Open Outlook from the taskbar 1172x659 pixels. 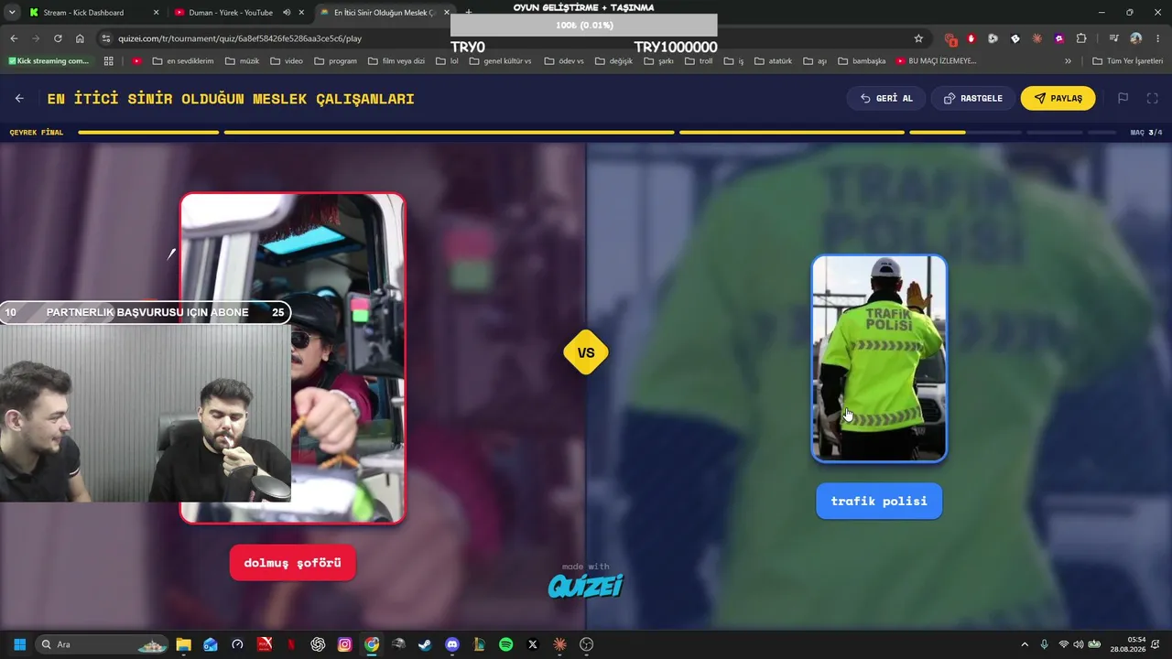[211, 644]
